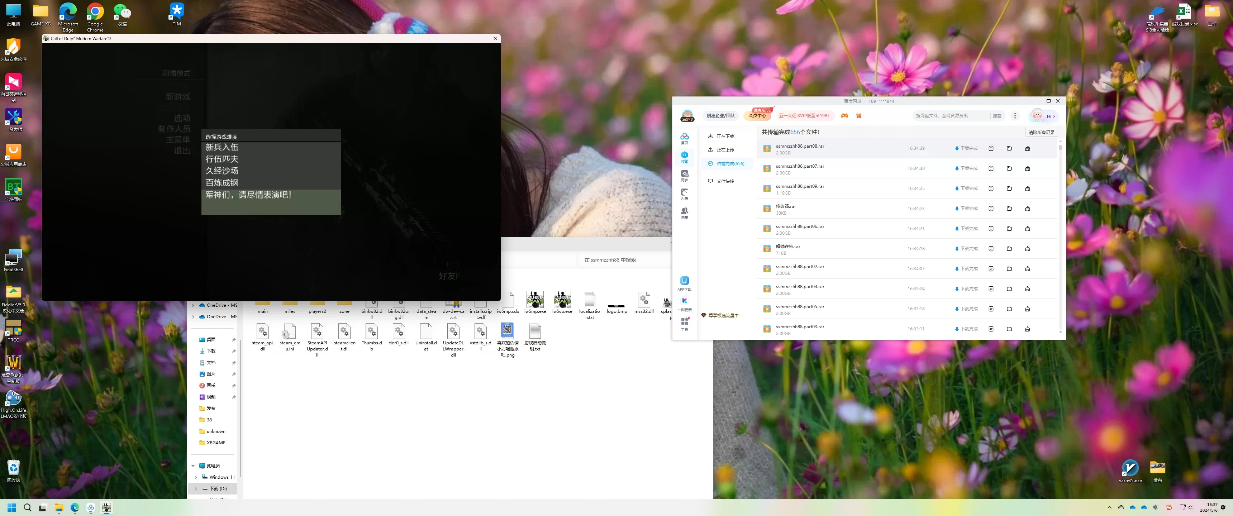Open the AI看 sidebar icon
This screenshot has height=516, width=1233.
(685, 194)
